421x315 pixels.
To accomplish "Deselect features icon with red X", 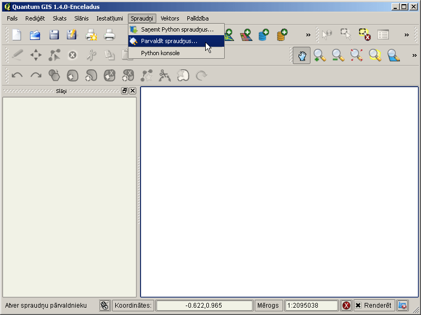I will (x=365, y=35).
